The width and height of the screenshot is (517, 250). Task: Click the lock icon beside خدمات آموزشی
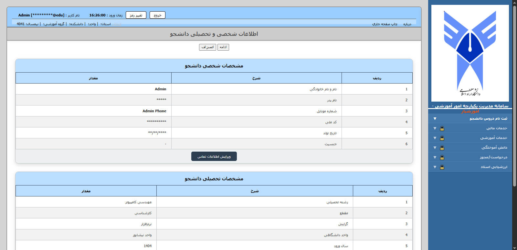pos(442,138)
